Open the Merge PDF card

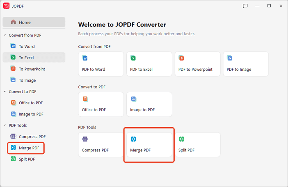click(149, 145)
